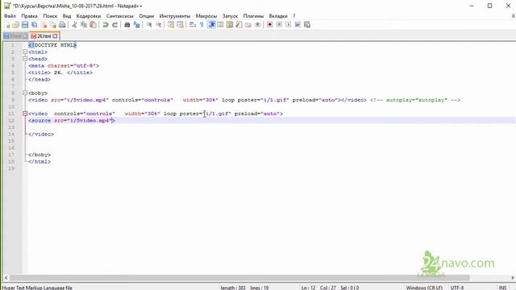
Task: Open the Макросы menu
Action: [206, 16]
